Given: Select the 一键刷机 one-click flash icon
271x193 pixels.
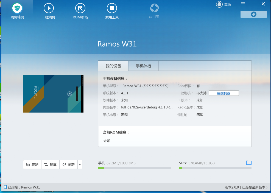Looking at the screenshot, I should click(49, 8).
